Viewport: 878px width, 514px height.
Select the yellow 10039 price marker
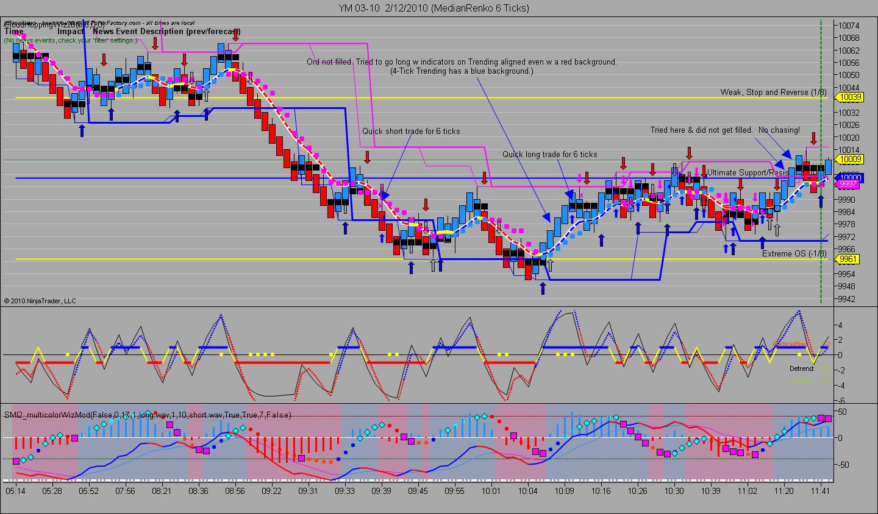[x=850, y=97]
